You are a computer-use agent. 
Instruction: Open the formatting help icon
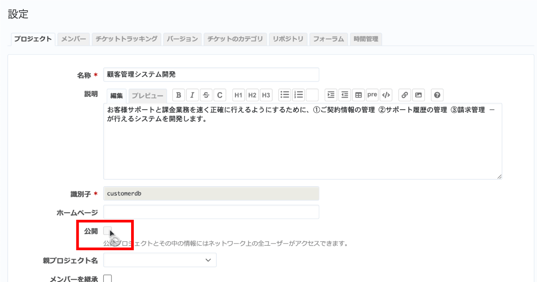pos(437,95)
